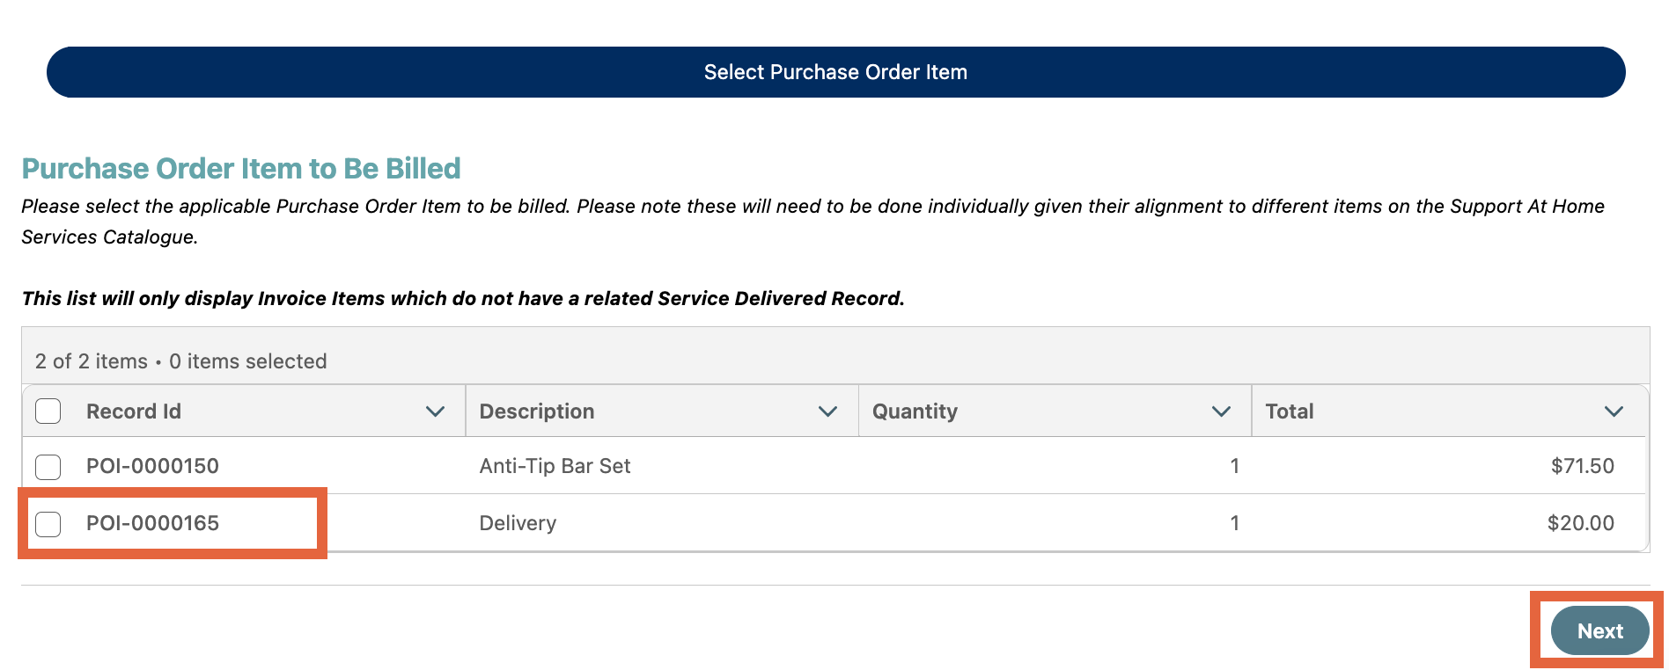Open the Record Id column chevron menu
The image size is (1669, 670).
click(x=435, y=411)
